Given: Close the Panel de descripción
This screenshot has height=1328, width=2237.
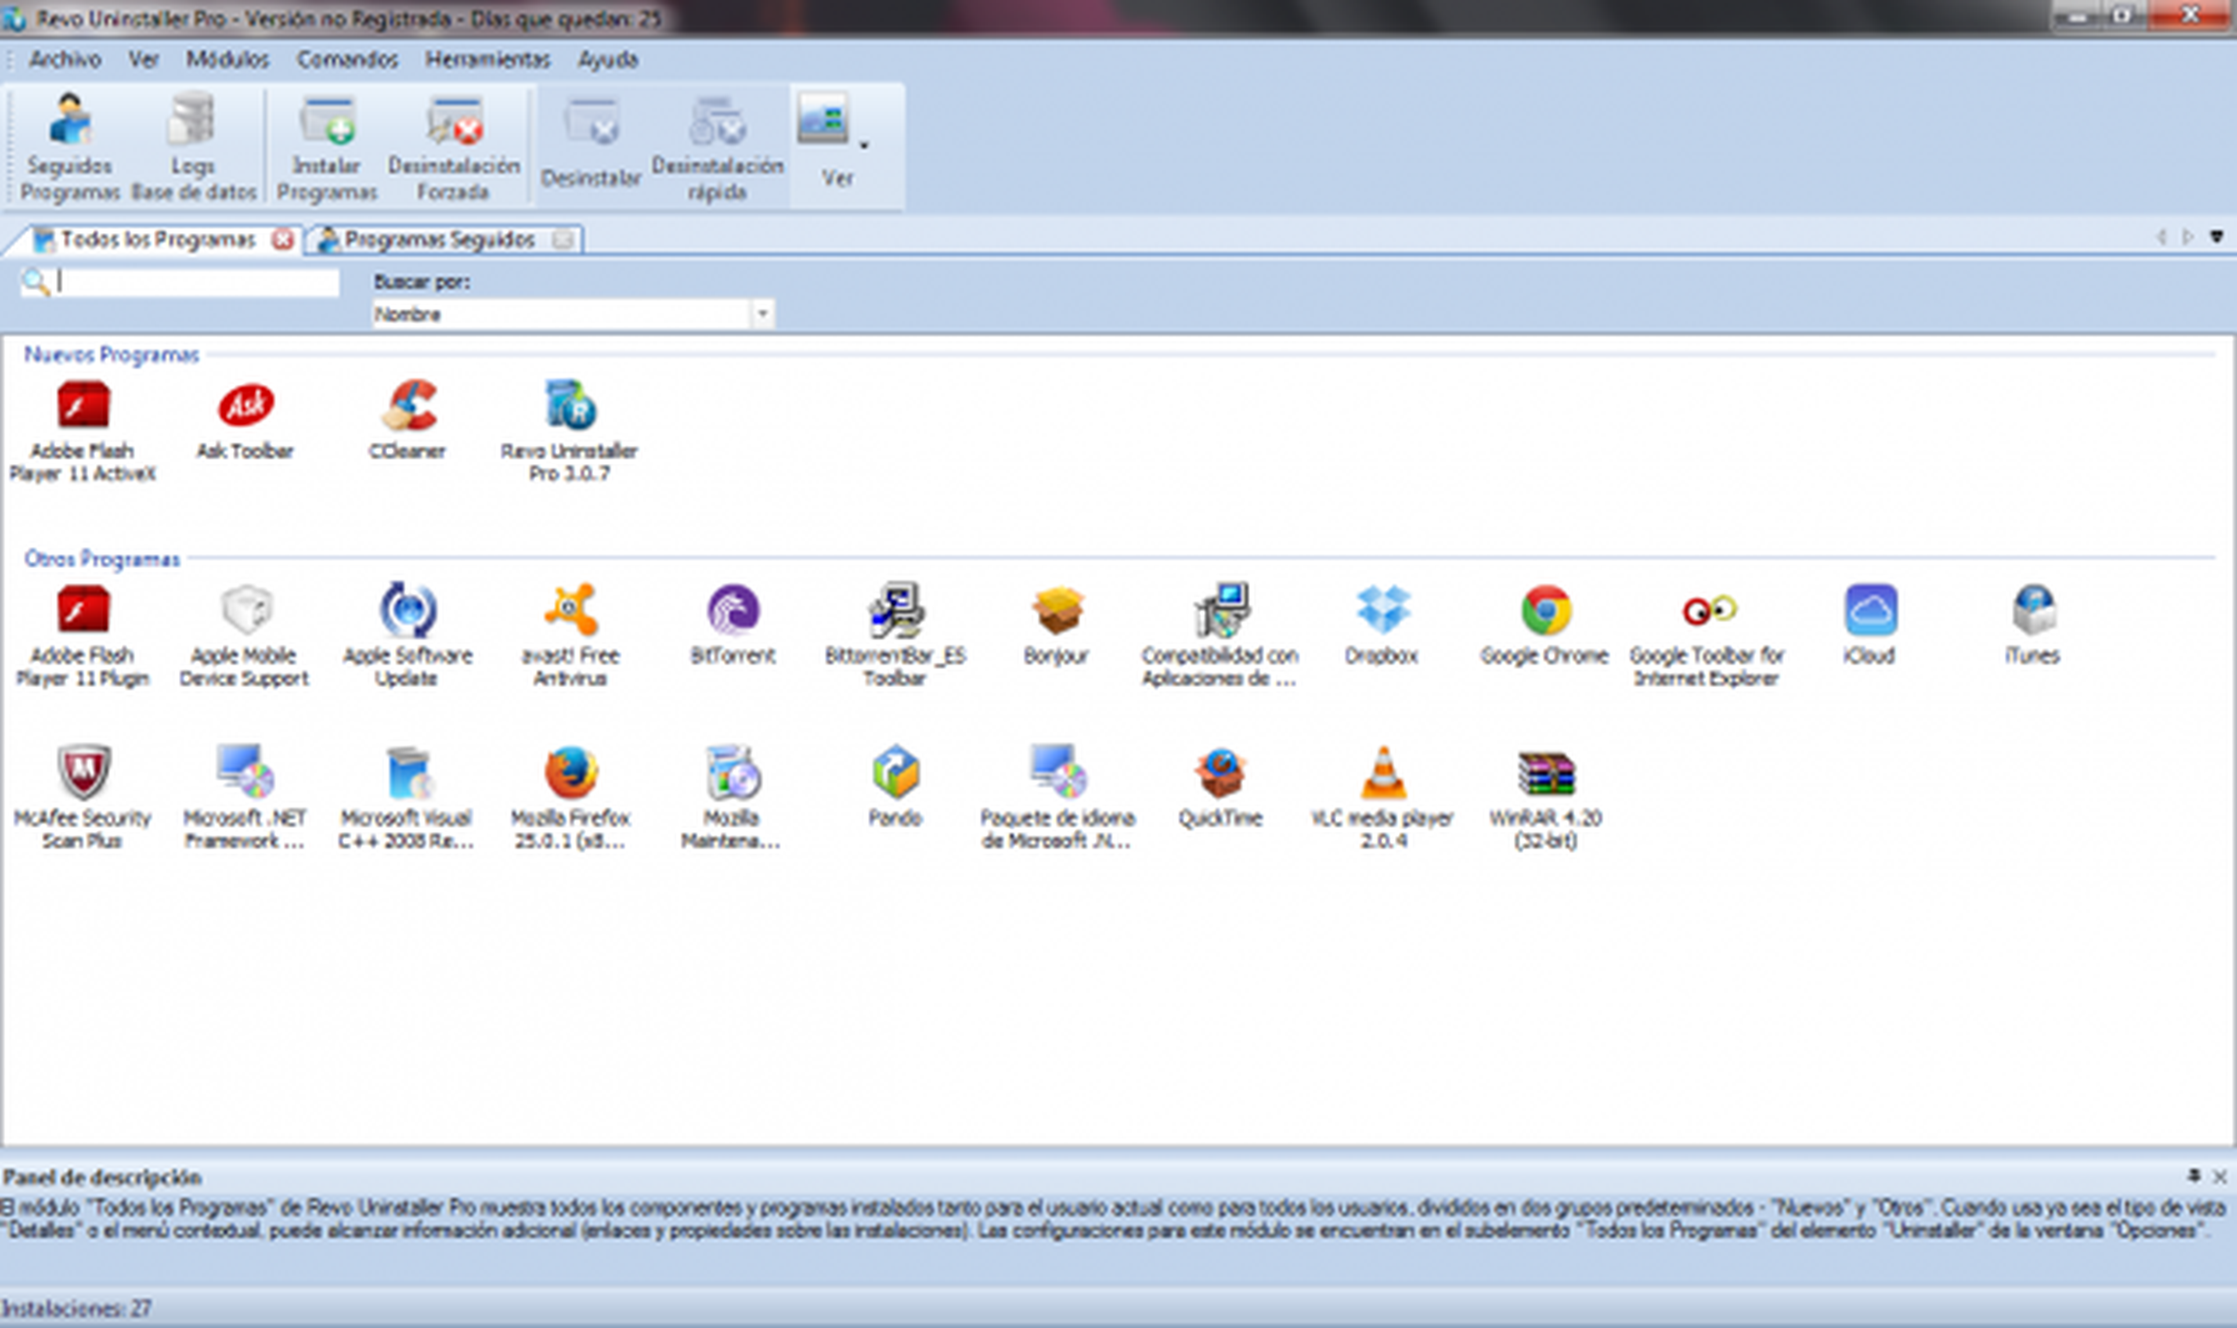Looking at the screenshot, I should (2219, 1176).
